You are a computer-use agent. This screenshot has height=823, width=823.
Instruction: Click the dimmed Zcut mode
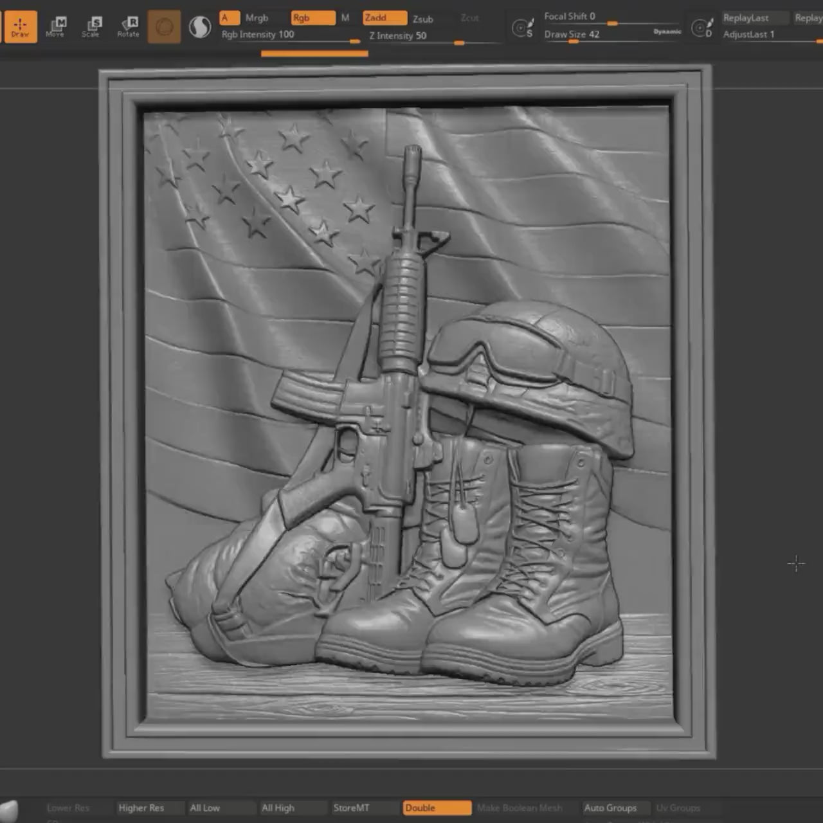pos(470,18)
